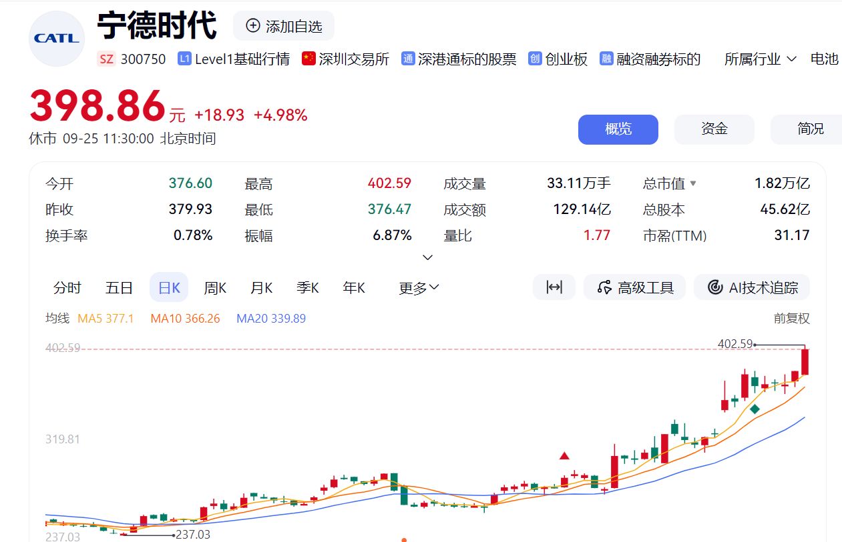Viewport: 842px width, 542px height.
Task: Open the 高级工具 advanced tools
Action: click(x=634, y=287)
